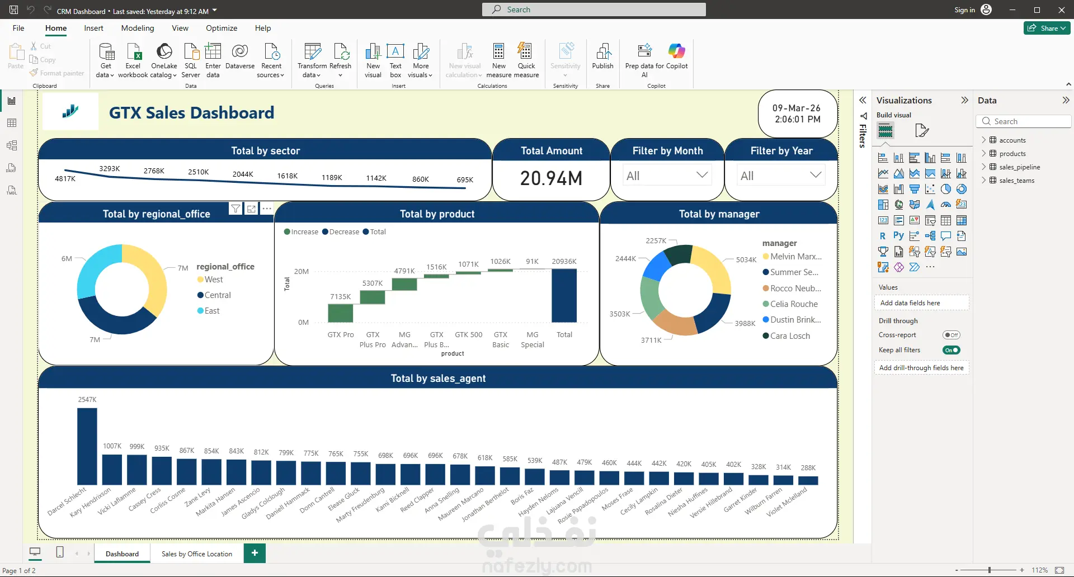Turn on the Cross-report toggle
1074x577 pixels.
951,335
